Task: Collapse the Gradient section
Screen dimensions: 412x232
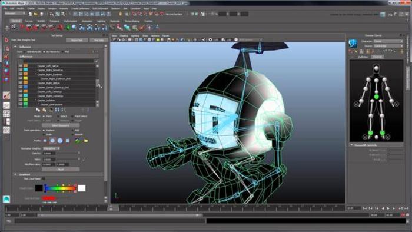Action: click(15, 174)
